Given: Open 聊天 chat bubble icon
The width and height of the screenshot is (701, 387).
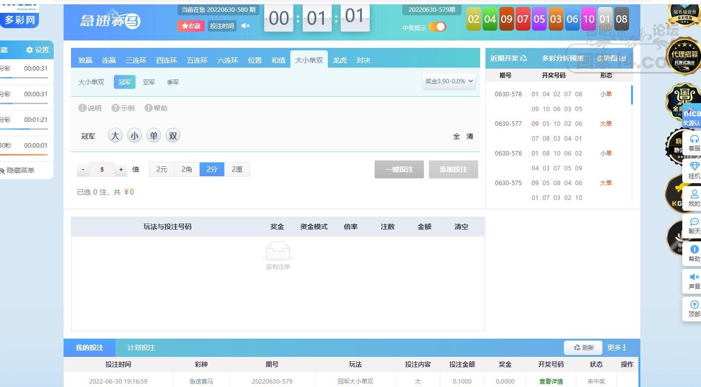Looking at the screenshot, I should 694,226.
